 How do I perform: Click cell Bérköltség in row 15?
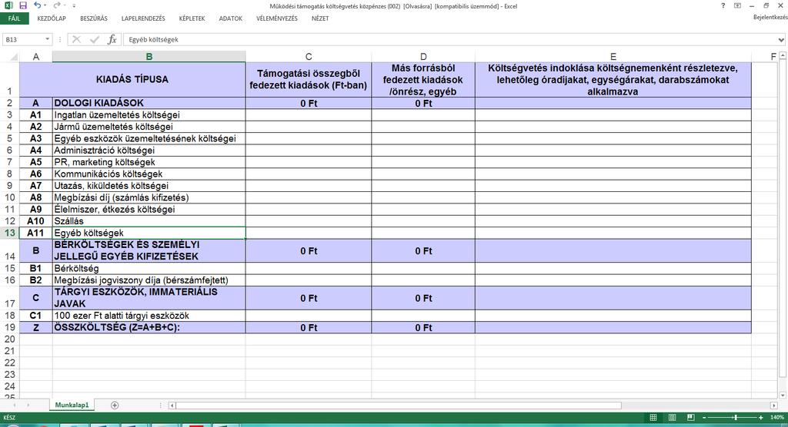[x=149, y=268]
